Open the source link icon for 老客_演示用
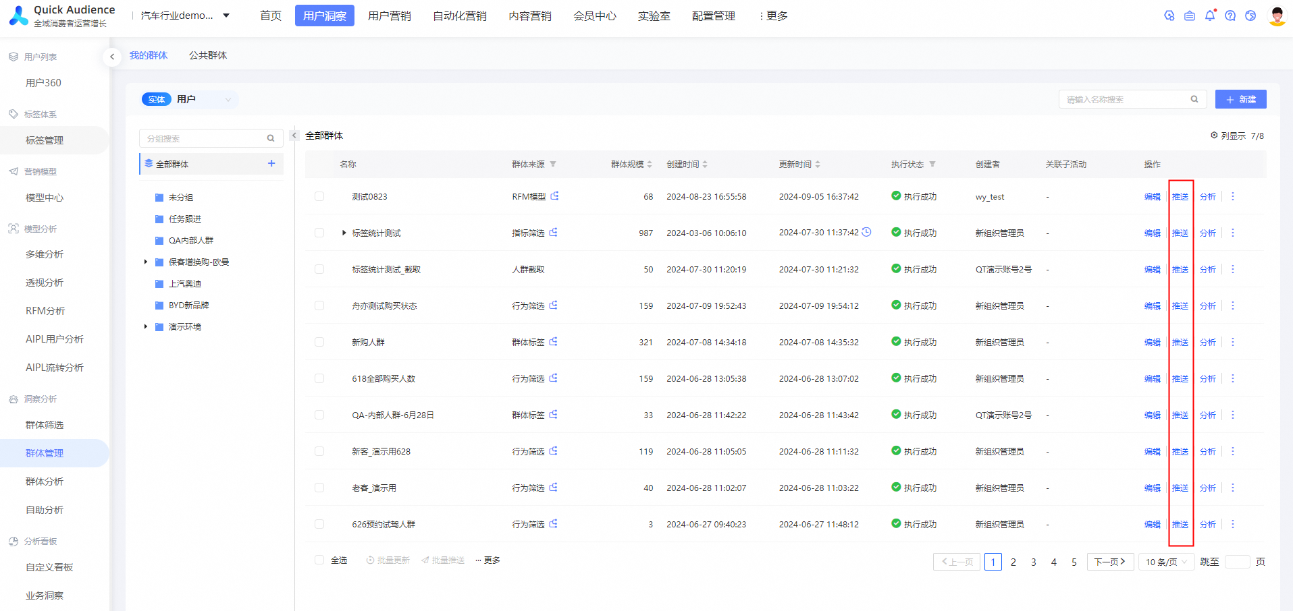Viewport: 1293px width, 611px height. click(x=554, y=488)
